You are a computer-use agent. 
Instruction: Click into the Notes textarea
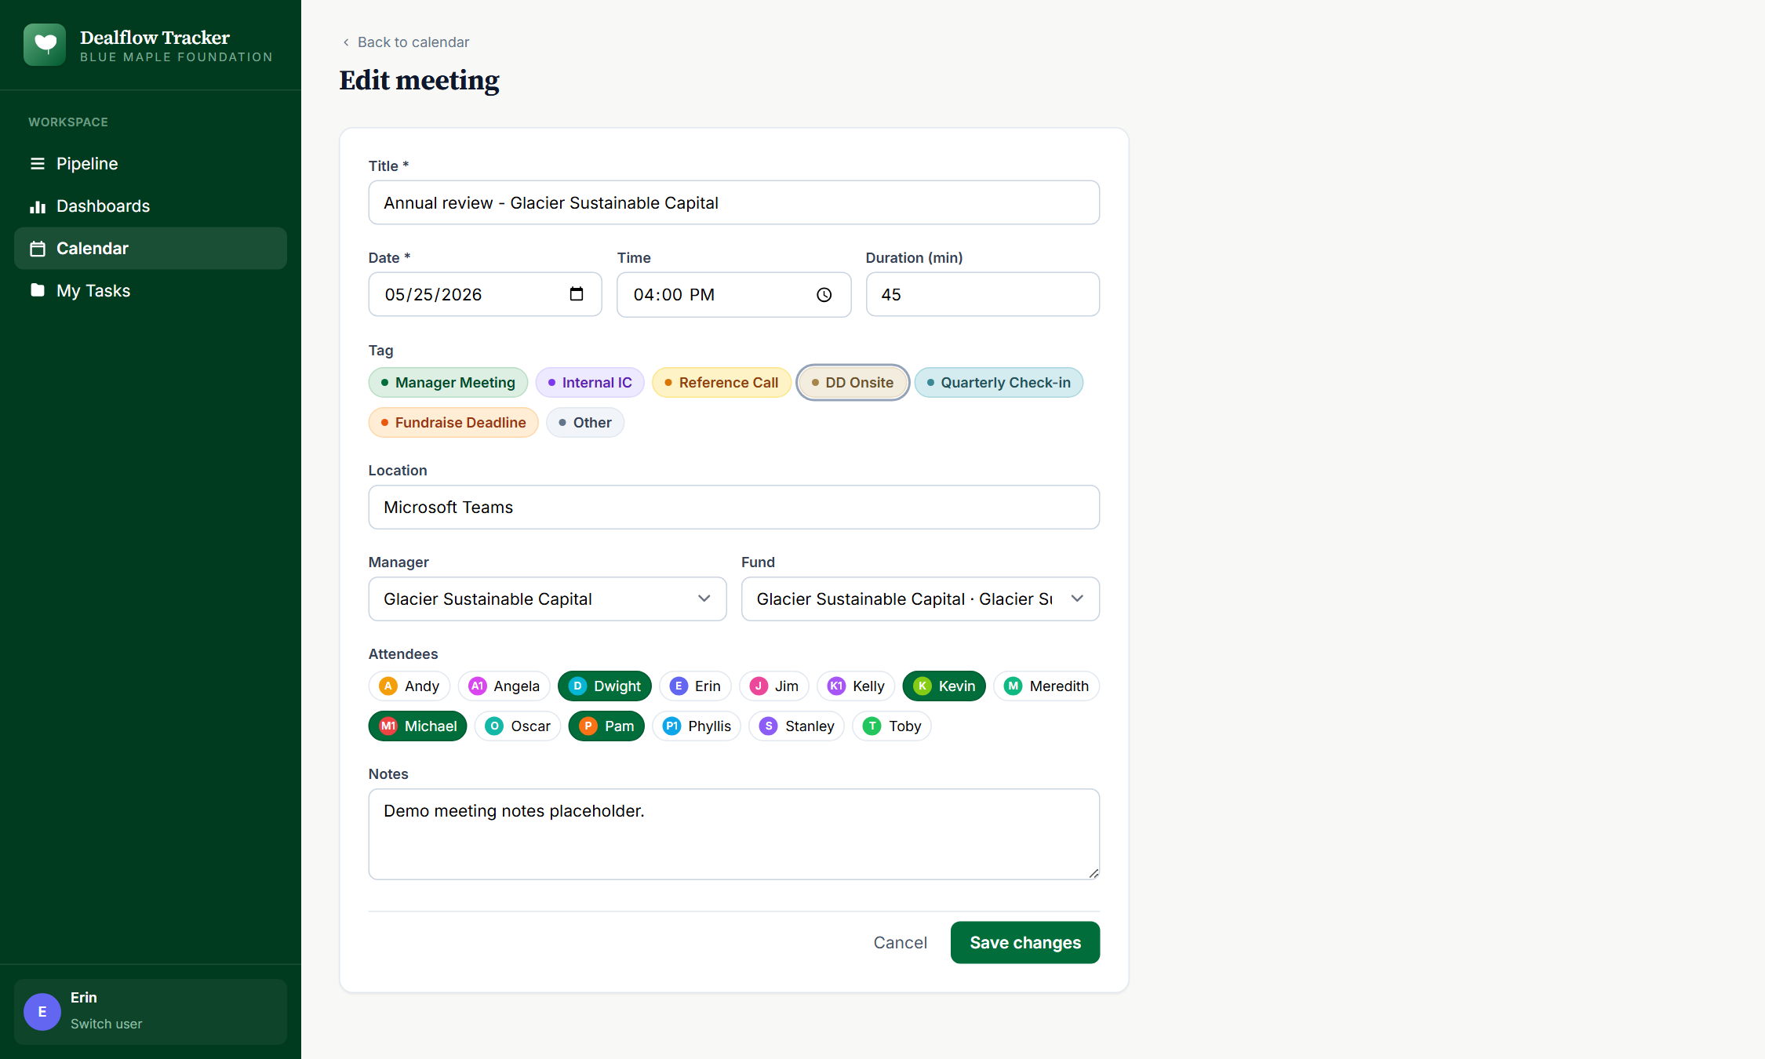734,835
